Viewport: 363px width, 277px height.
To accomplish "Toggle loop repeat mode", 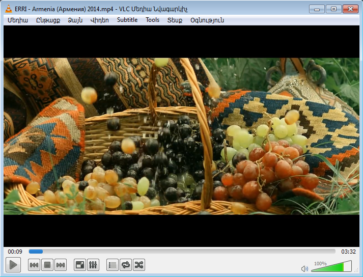I will pyautogui.click(x=126, y=265).
